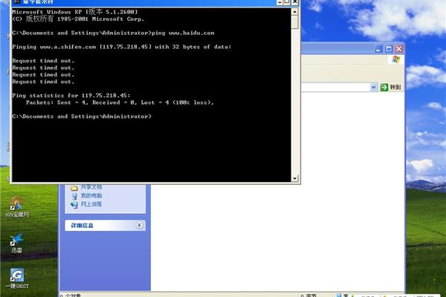Open the 999宝藏网 desktop shortcut
This screenshot has height=297, width=446.
(17, 207)
